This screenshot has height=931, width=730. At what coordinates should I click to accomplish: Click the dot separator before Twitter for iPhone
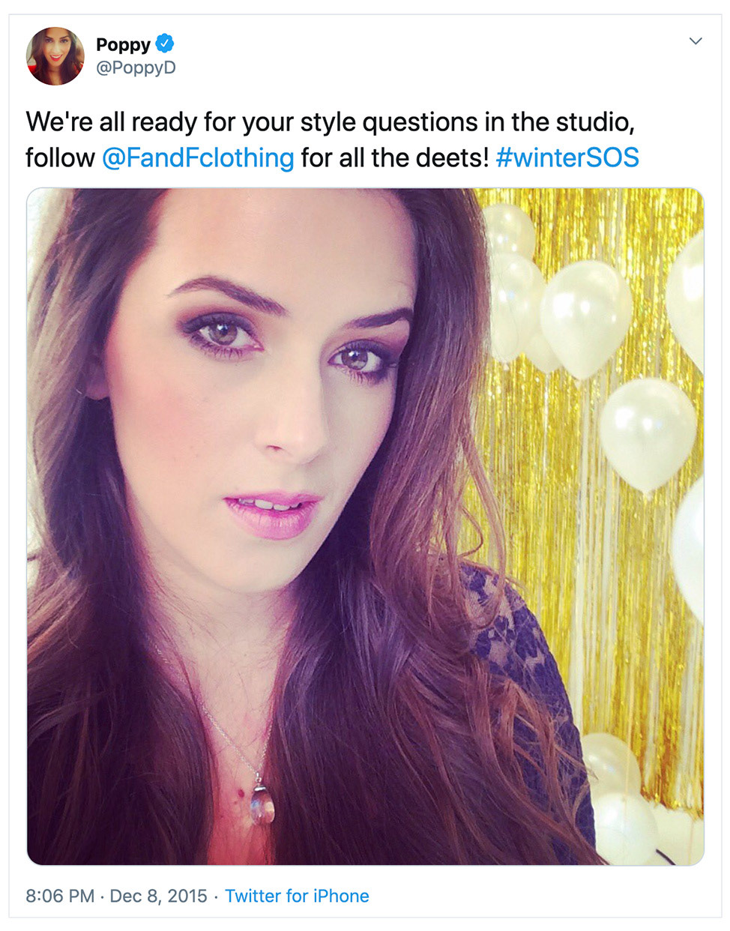tap(216, 896)
